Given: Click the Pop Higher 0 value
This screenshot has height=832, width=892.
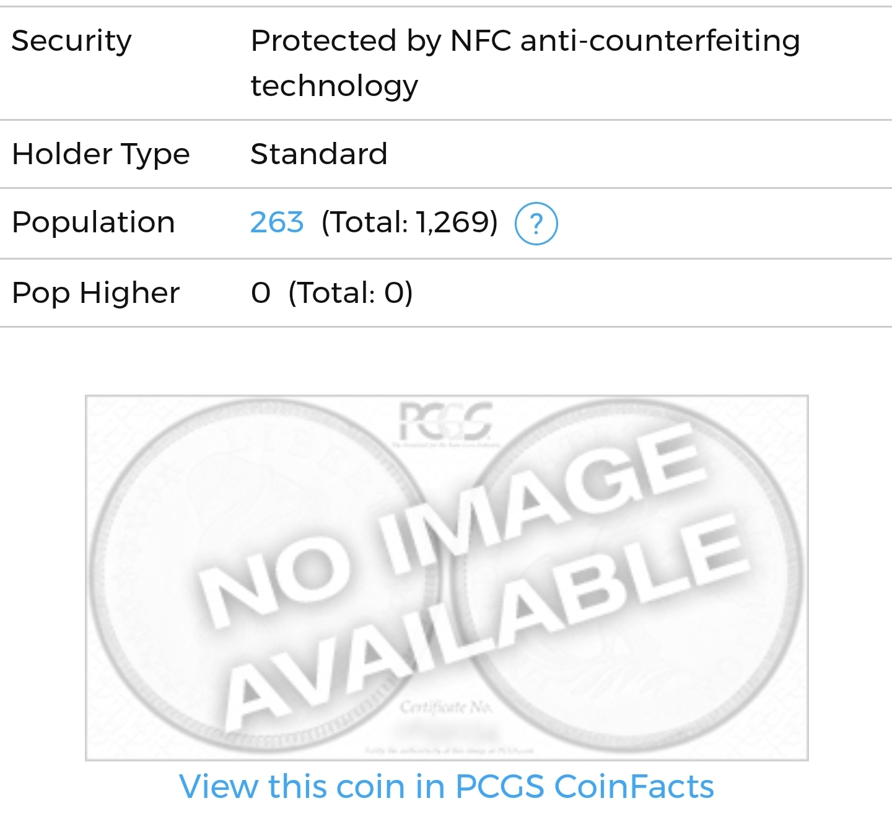Looking at the screenshot, I should [x=261, y=293].
